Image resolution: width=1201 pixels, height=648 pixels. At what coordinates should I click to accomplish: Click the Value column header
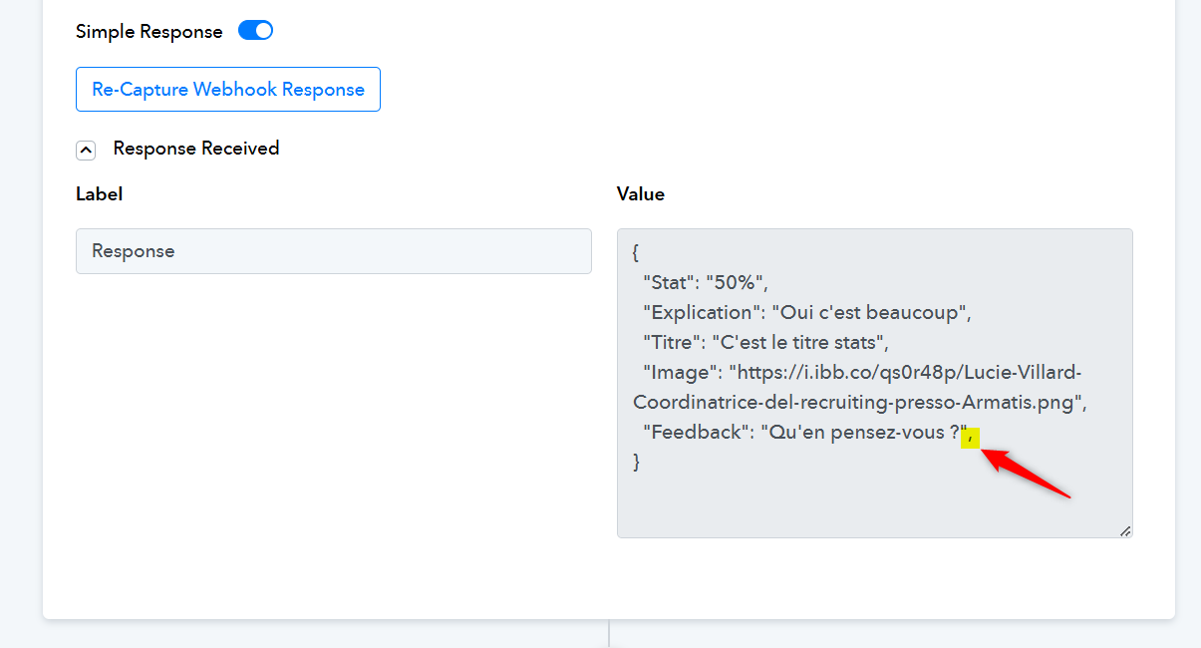point(641,193)
